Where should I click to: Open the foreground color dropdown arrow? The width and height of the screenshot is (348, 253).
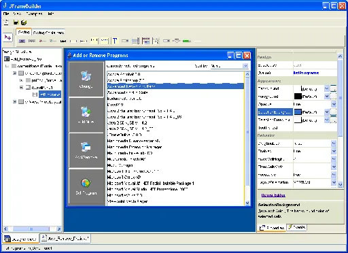pyautogui.click(x=327, y=97)
